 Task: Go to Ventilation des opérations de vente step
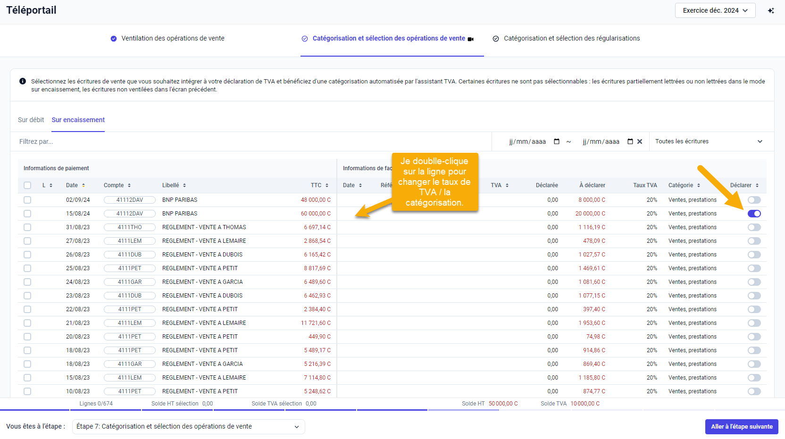coord(173,39)
